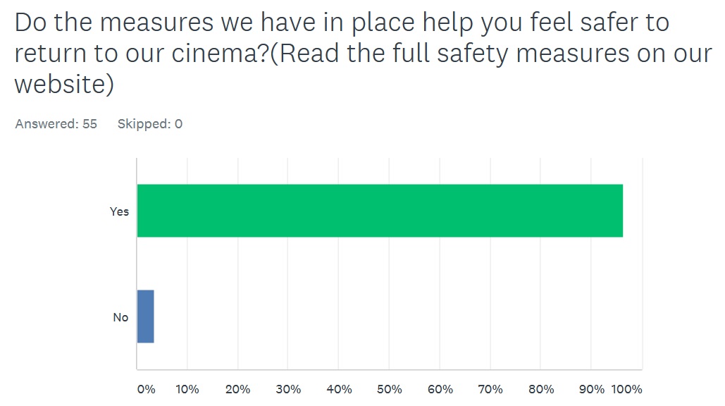Viewport: 725px width, 406px height.
Task: Select the Yes axis label
Action: pos(119,211)
